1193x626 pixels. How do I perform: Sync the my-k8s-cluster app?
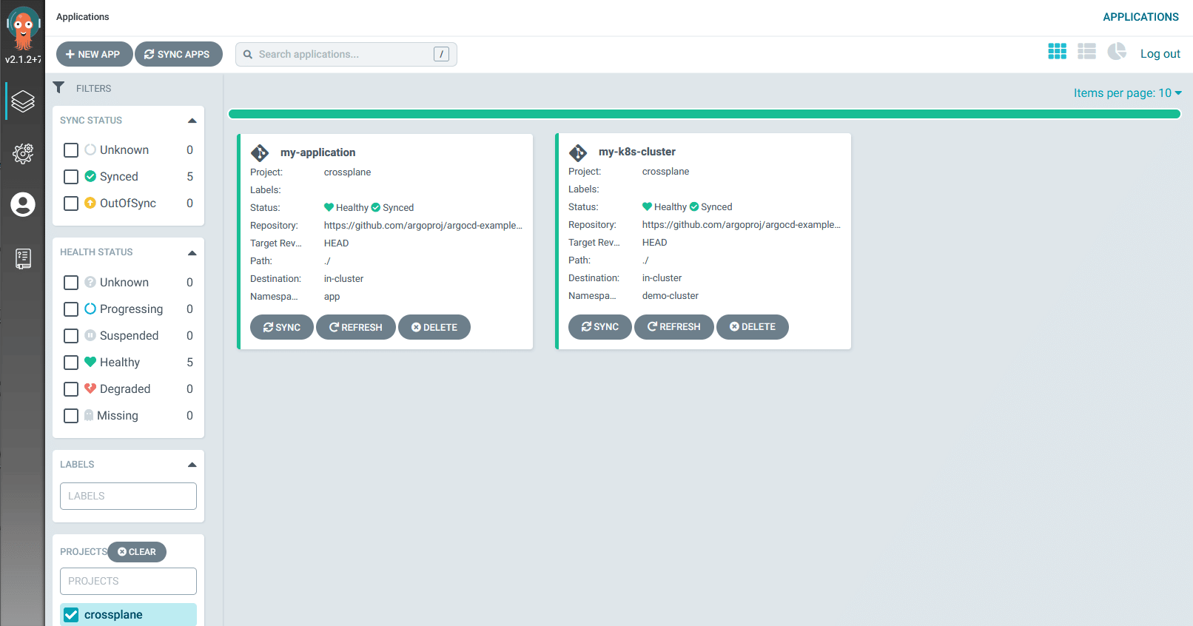[x=600, y=326]
